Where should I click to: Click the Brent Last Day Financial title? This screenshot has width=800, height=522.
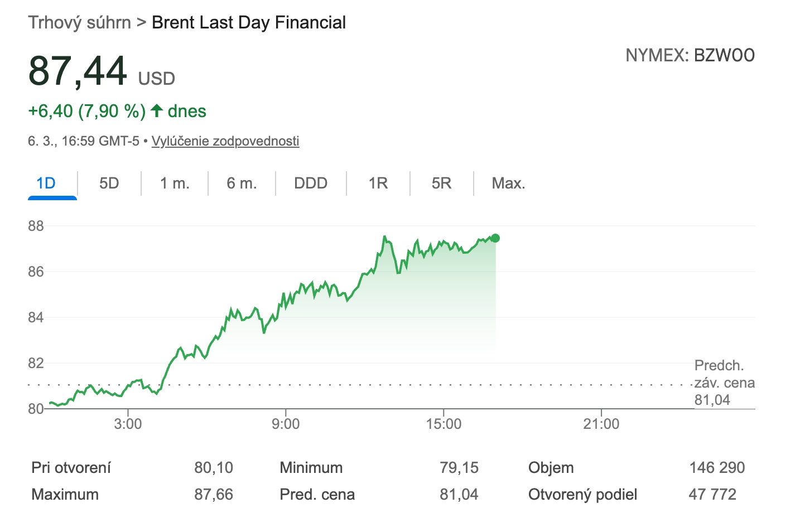tap(249, 23)
